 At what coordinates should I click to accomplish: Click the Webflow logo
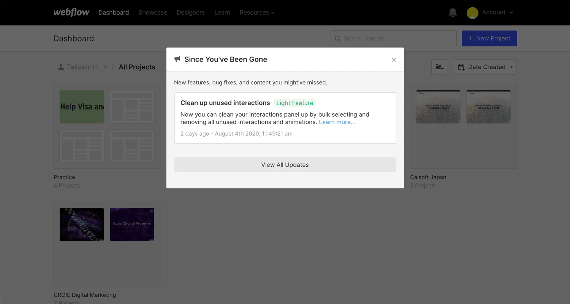coord(71,12)
